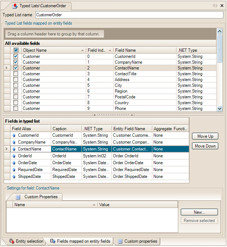Check the Customer ContactTitle field checkbox
This screenshot has height=247, width=227.
click(16, 74)
